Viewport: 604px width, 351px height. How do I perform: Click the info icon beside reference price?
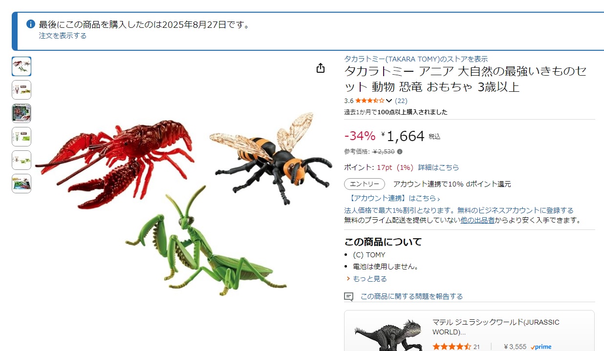point(400,152)
